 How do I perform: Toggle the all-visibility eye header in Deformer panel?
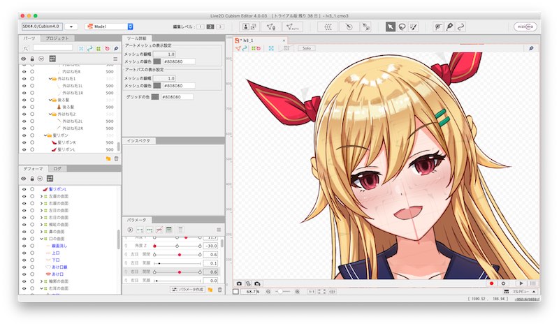pos(24,179)
